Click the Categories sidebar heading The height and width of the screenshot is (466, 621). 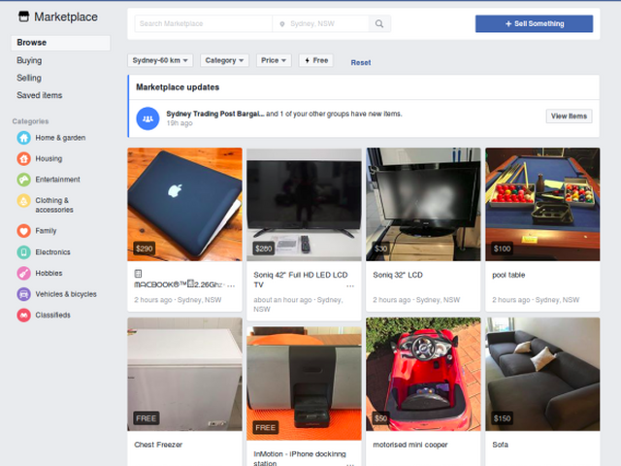(x=30, y=121)
